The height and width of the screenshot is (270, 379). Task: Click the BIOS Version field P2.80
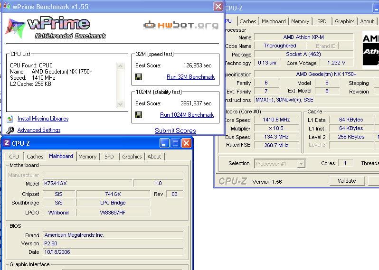pyautogui.click(x=113, y=243)
